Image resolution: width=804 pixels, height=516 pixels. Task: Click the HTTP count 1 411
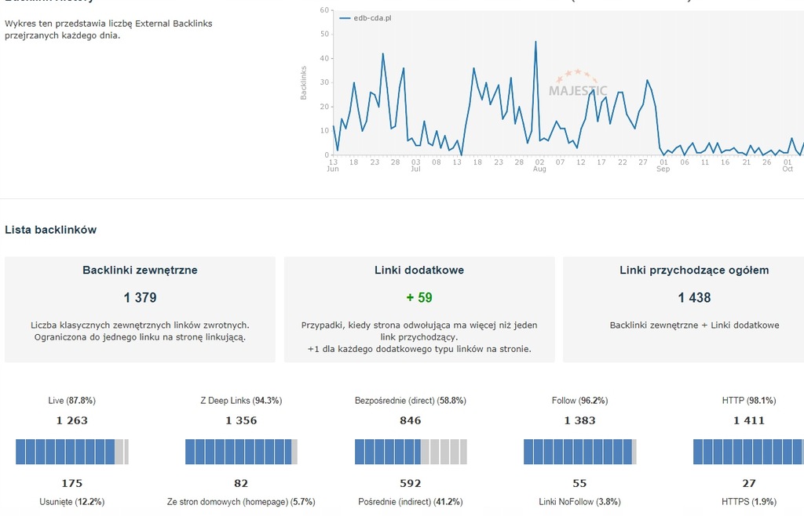click(x=748, y=420)
